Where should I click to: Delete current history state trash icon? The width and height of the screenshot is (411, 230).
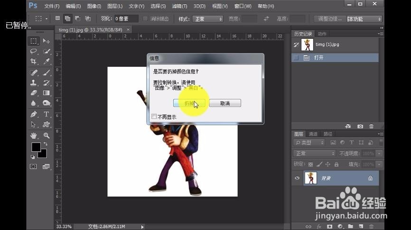click(372, 126)
